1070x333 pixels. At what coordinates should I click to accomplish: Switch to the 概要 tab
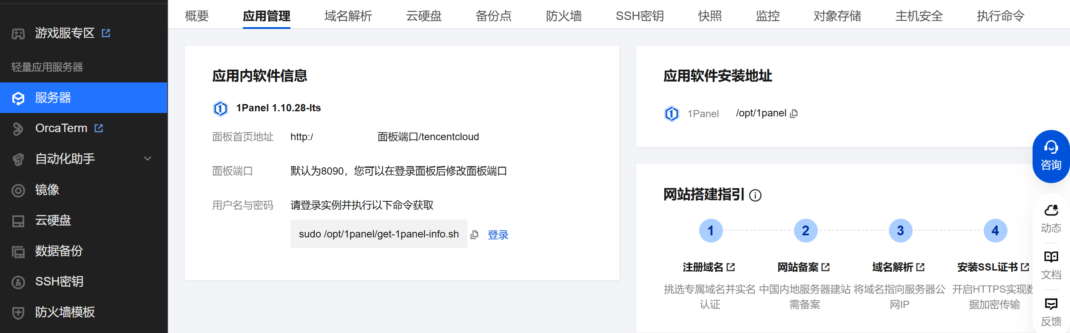[197, 16]
